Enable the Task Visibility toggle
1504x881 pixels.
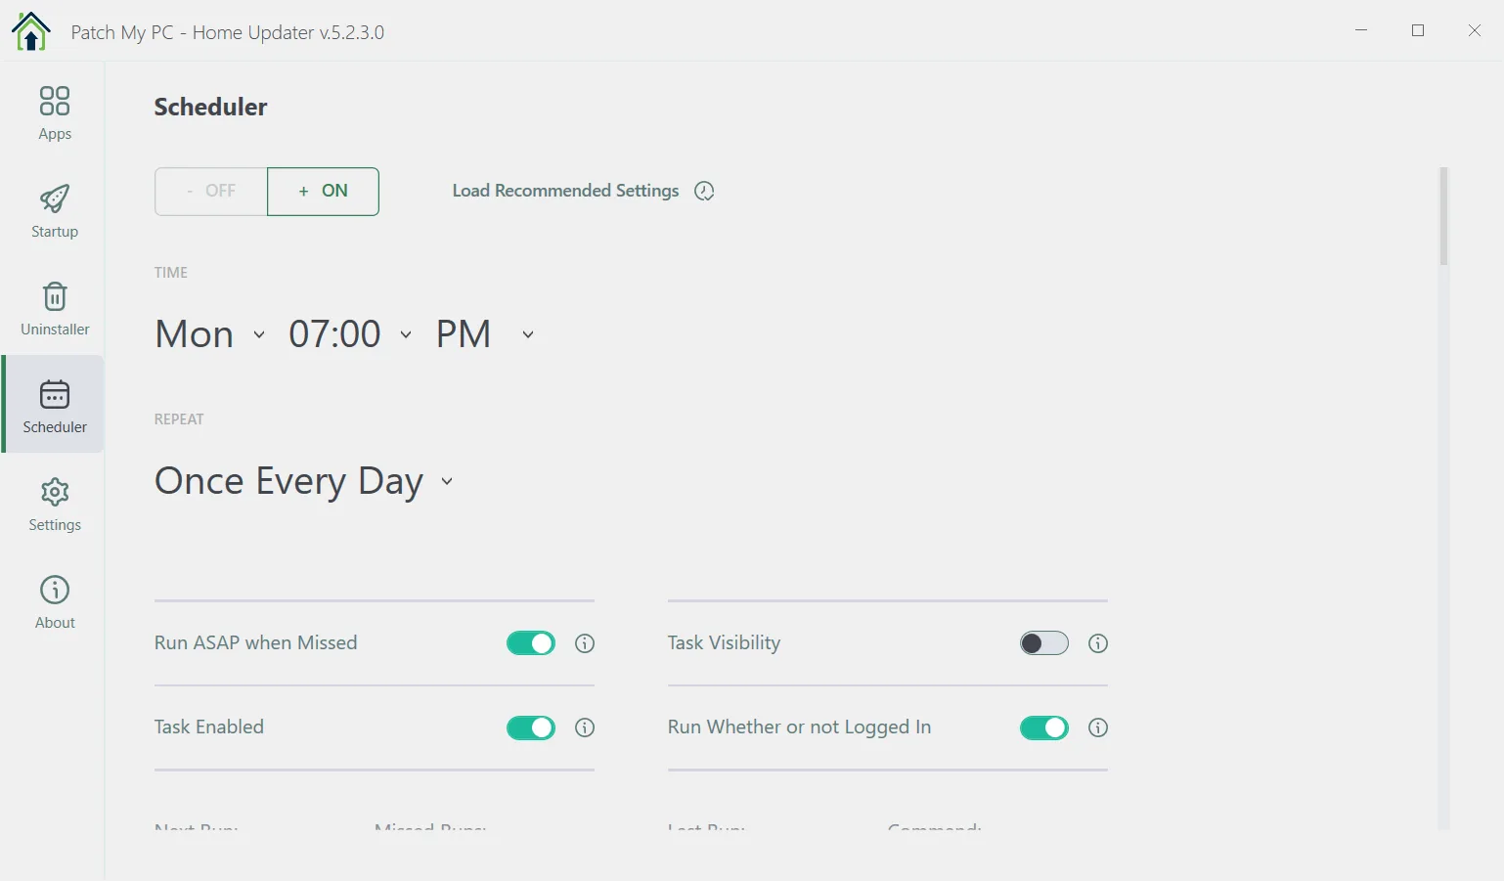pyautogui.click(x=1044, y=643)
